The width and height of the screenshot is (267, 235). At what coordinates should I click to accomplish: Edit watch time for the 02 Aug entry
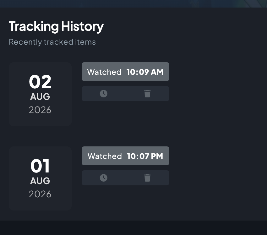(x=104, y=94)
